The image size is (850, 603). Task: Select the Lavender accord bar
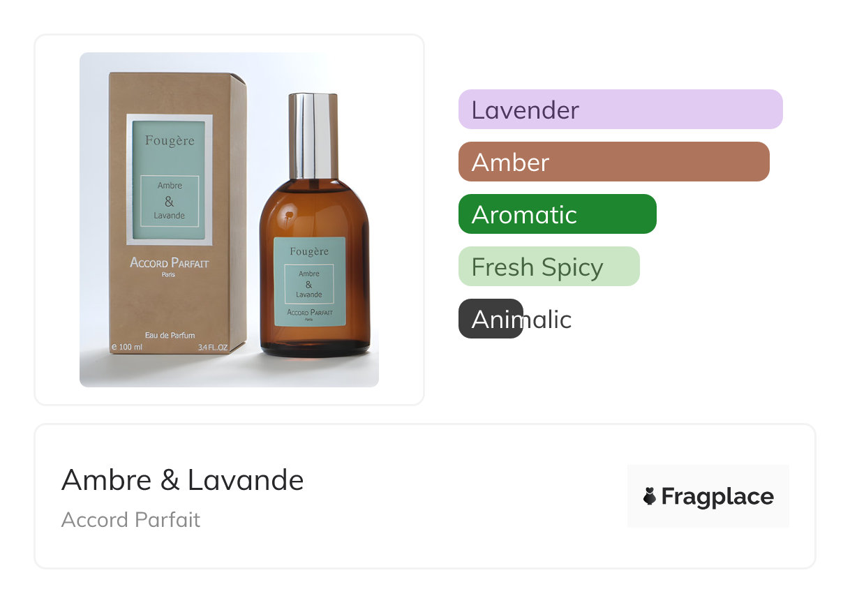(620, 110)
